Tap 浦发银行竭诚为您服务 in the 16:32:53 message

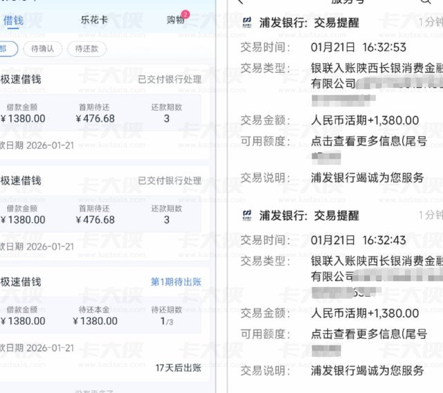(368, 178)
